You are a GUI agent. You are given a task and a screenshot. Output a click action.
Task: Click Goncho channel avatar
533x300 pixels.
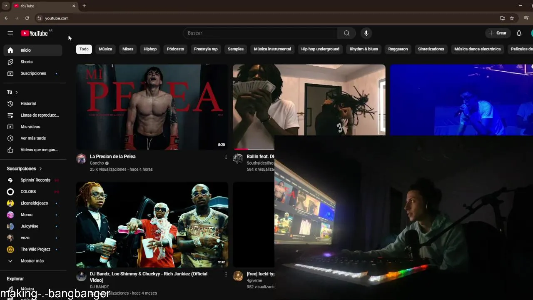coord(81,159)
